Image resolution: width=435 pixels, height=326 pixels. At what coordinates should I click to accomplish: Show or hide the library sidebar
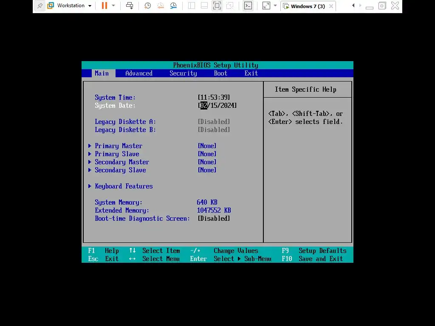(192, 6)
